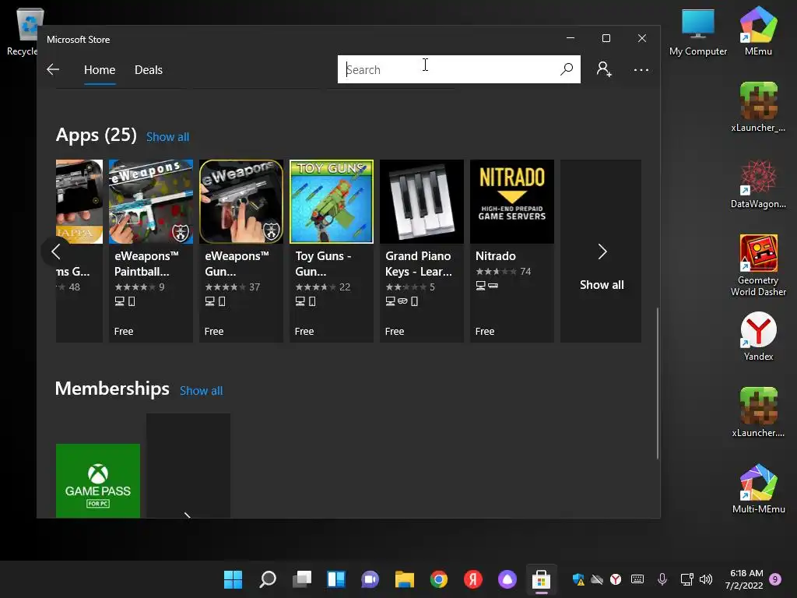
Task: Launch Google Chrome from taskbar
Action: click(x=439, y=579)
